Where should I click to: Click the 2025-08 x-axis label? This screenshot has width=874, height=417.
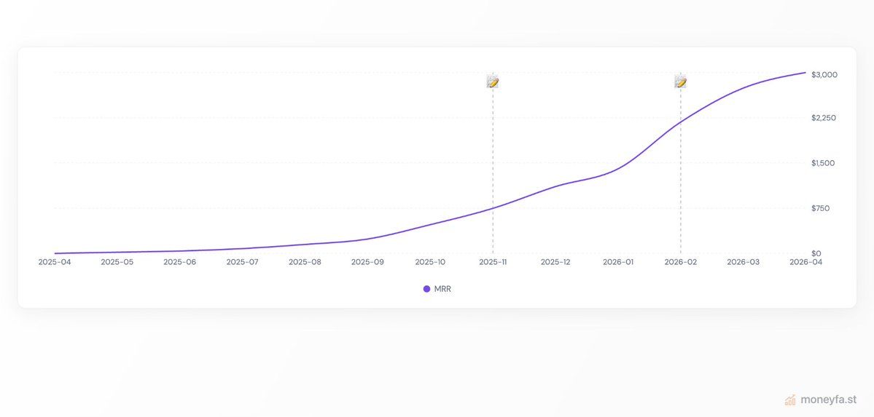tap(305, 262)
